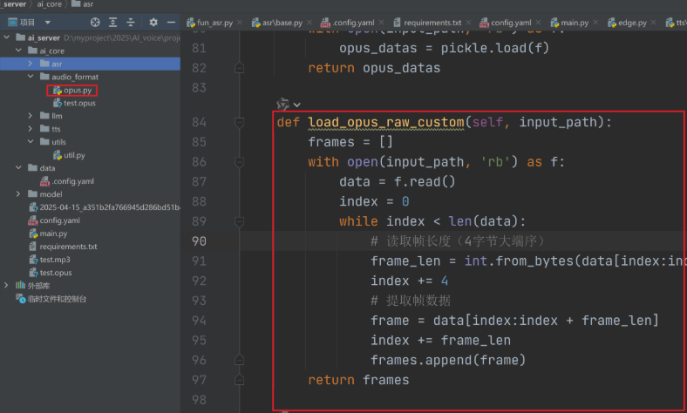Close the .config.yaml tab
687x413 pixels.
381,23
